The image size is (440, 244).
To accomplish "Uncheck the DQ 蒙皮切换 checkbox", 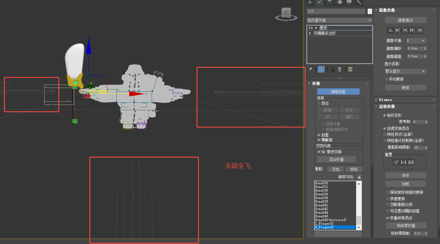I will [319, 152].
